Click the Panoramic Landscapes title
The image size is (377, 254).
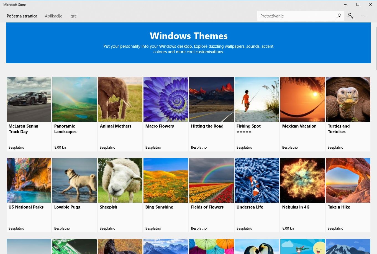pyautogui.click(x=65, y=129)
